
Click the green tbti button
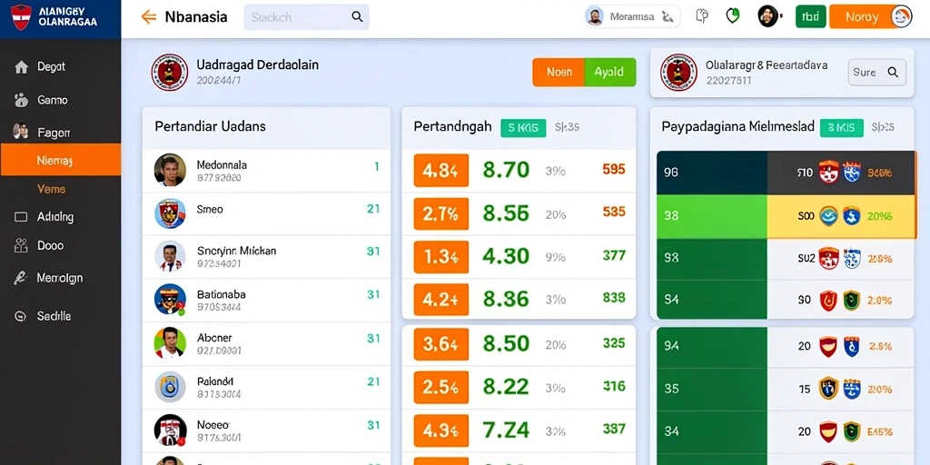tap(811, 16)
